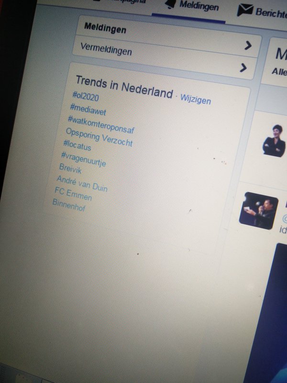This screenshot has width=287, height=383.
Task: Click the Opsporing Verzocht trend
Action: click(x=99, y=137)
